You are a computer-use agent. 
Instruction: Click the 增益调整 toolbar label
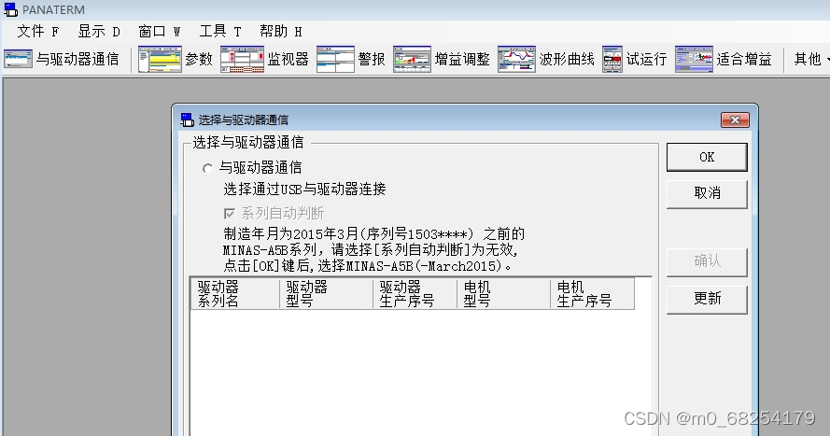tap(462, 59)
